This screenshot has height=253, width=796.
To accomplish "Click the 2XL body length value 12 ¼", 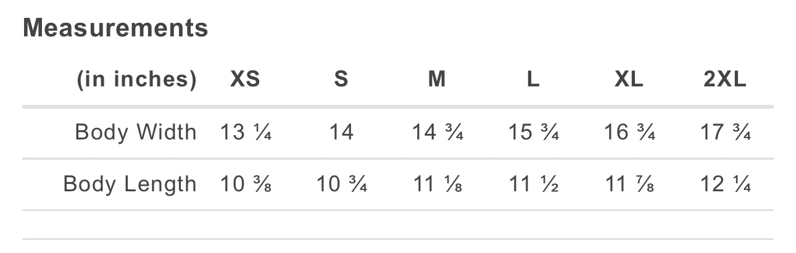I will coord(725,184).
